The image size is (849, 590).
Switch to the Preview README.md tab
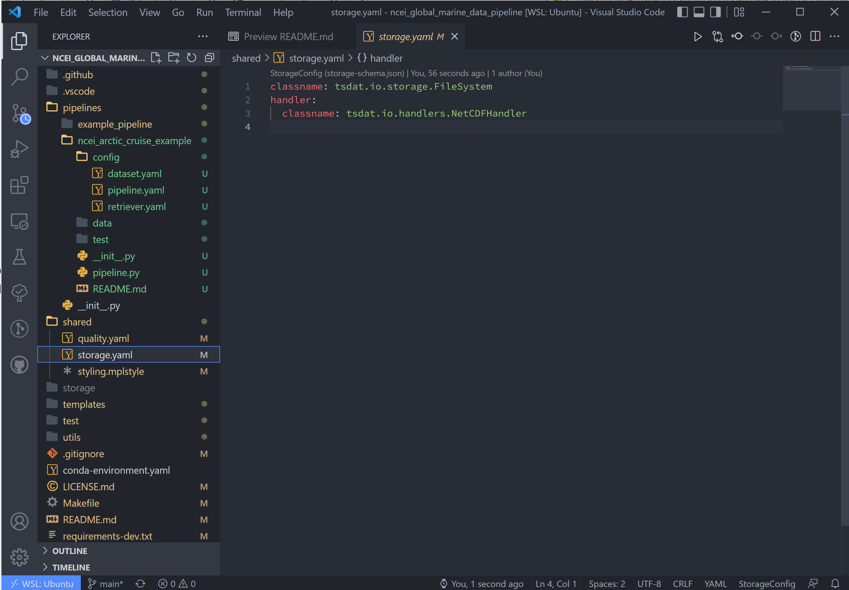click(287, 37)
